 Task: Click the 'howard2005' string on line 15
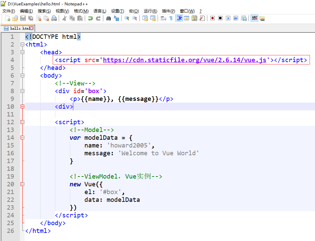pyautogui.click(x=129, y=145)
